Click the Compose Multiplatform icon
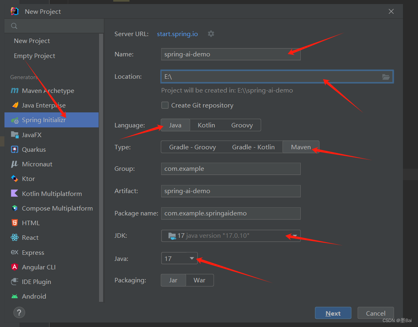This screenshot has height=327, width=418. 15,208
